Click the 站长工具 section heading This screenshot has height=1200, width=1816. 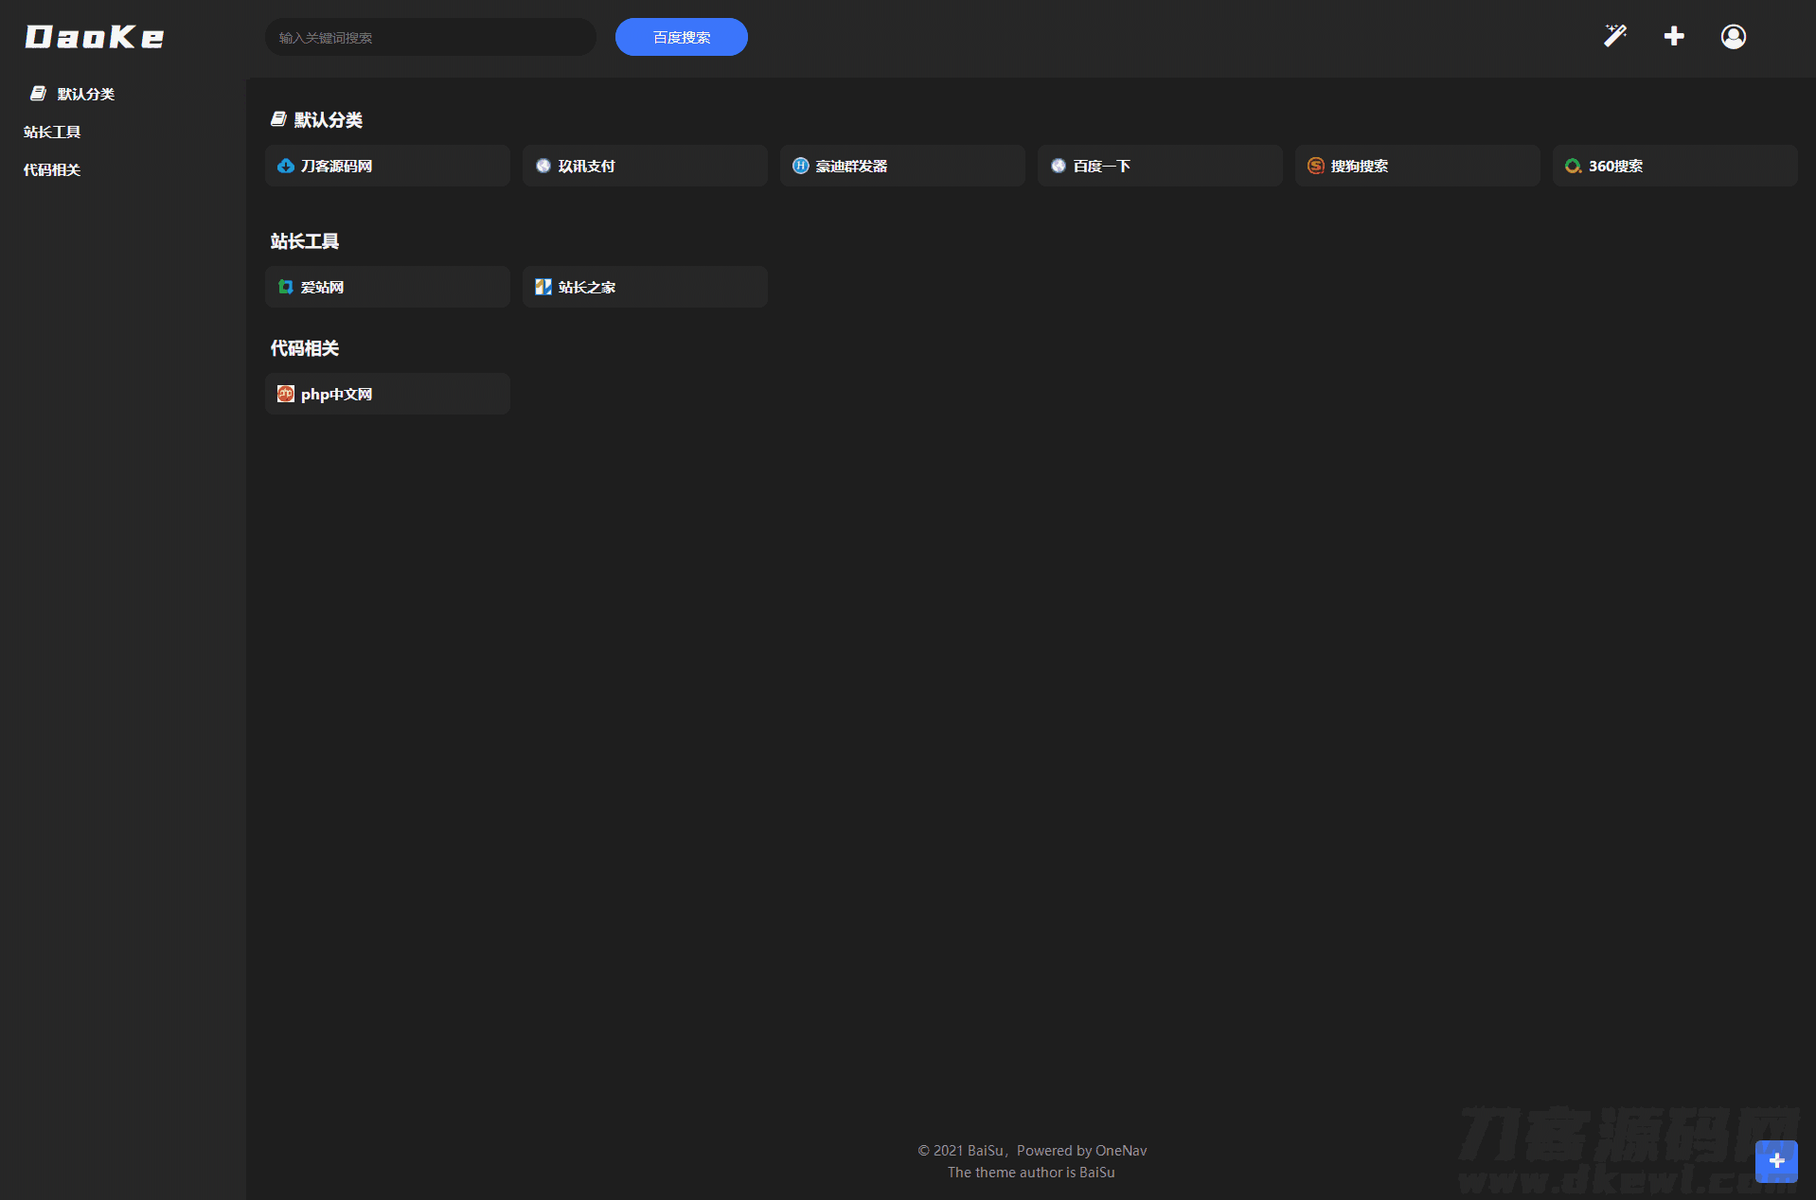pos(305,241)
